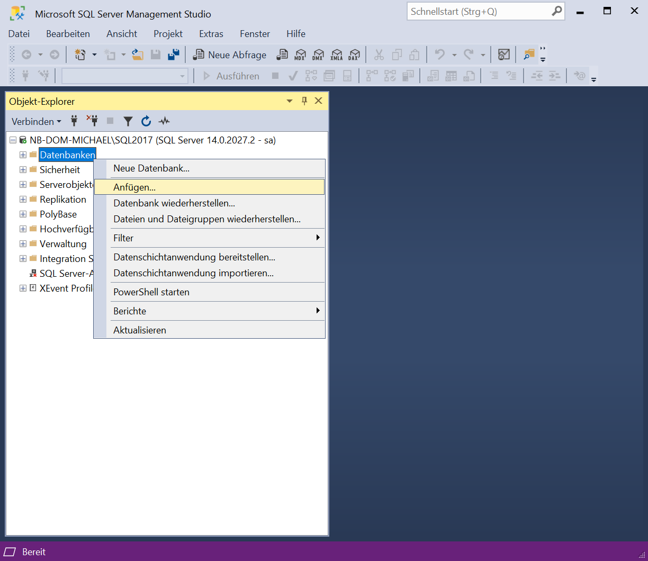Open the Berichte submenu

210,311
